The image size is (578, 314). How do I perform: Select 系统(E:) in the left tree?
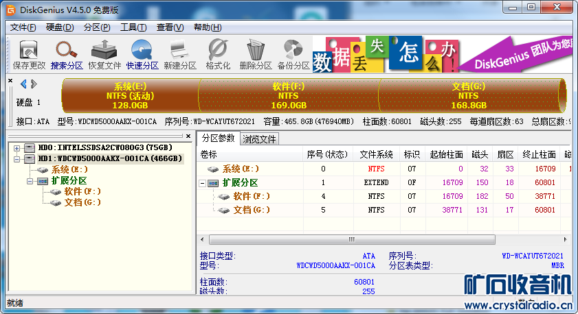pyautogui.click(x=69, y=169)
